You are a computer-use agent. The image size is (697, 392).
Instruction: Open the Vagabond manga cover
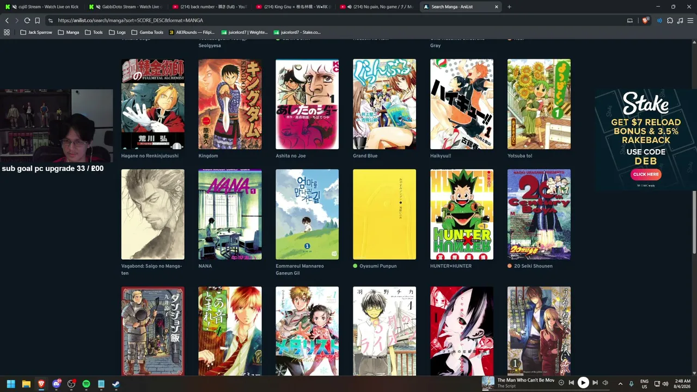click(153, 215)
